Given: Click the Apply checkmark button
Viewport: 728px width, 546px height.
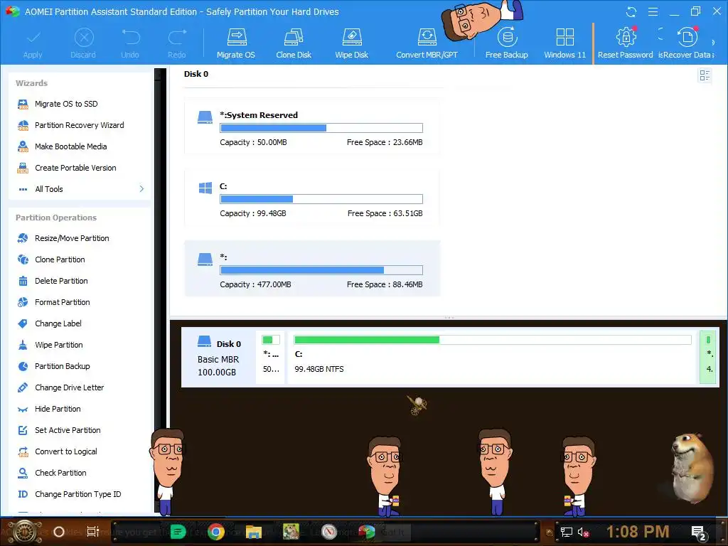Looking at the screenshot, I should pyautogui.click(x=33, y=45).
